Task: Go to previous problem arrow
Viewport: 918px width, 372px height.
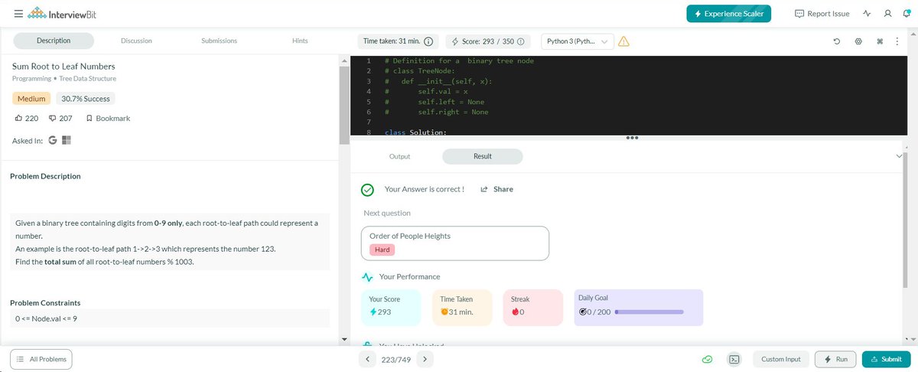Action: click(368, 359)
